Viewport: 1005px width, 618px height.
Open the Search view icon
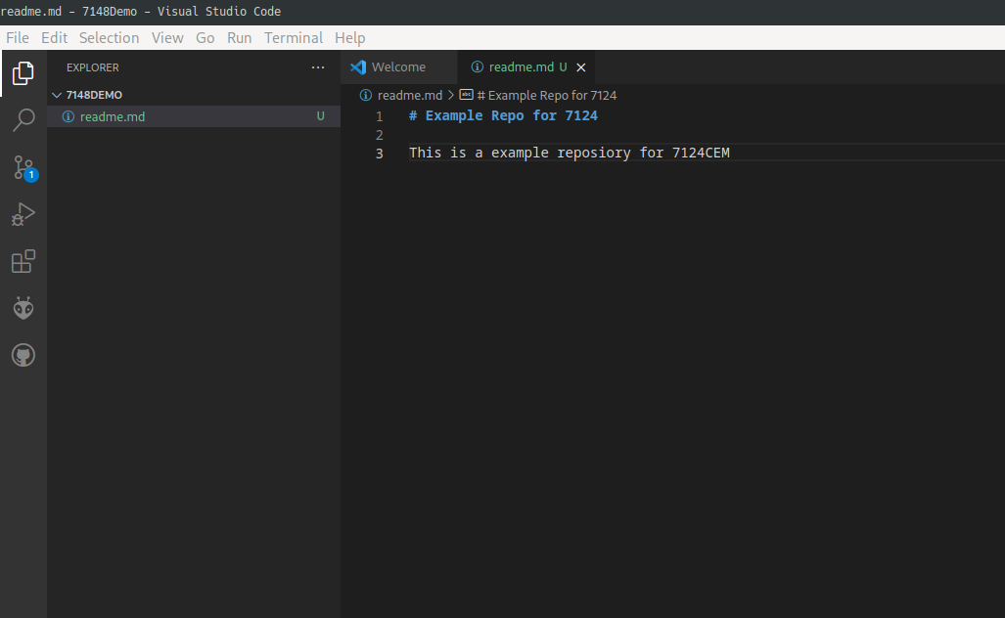tap(23, 120)
